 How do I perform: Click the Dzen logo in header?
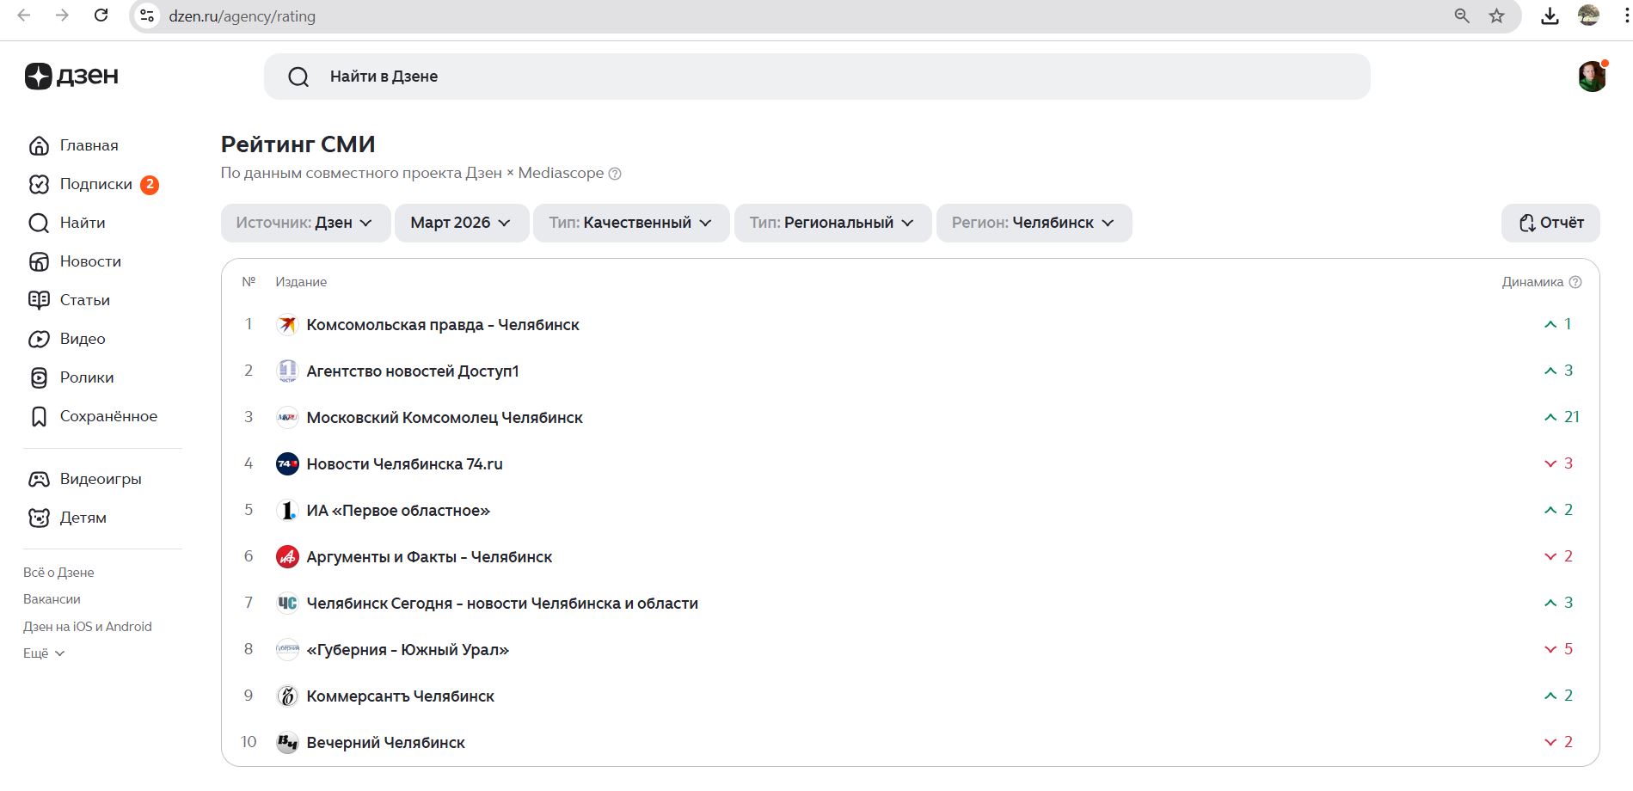[71, 77]
